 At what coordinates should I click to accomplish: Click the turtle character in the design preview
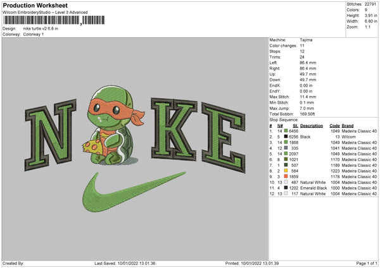114,126
